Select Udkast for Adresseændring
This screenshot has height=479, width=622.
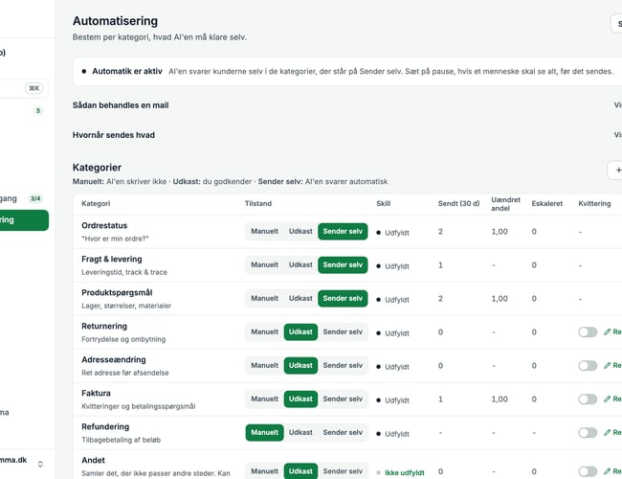300,365
